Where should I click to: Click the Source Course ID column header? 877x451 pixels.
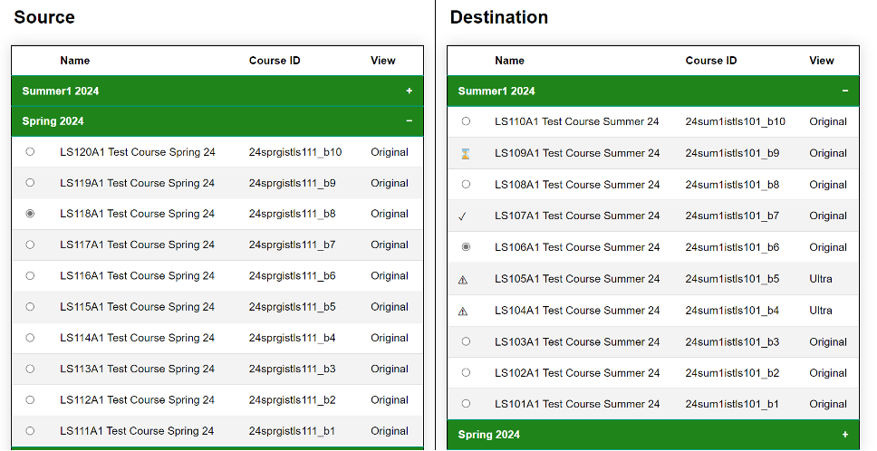pyautogui.click(x=275, y=61)
